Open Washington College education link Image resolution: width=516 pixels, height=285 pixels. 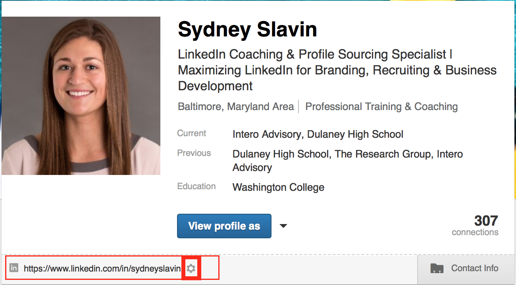click(x=278, y=187)
